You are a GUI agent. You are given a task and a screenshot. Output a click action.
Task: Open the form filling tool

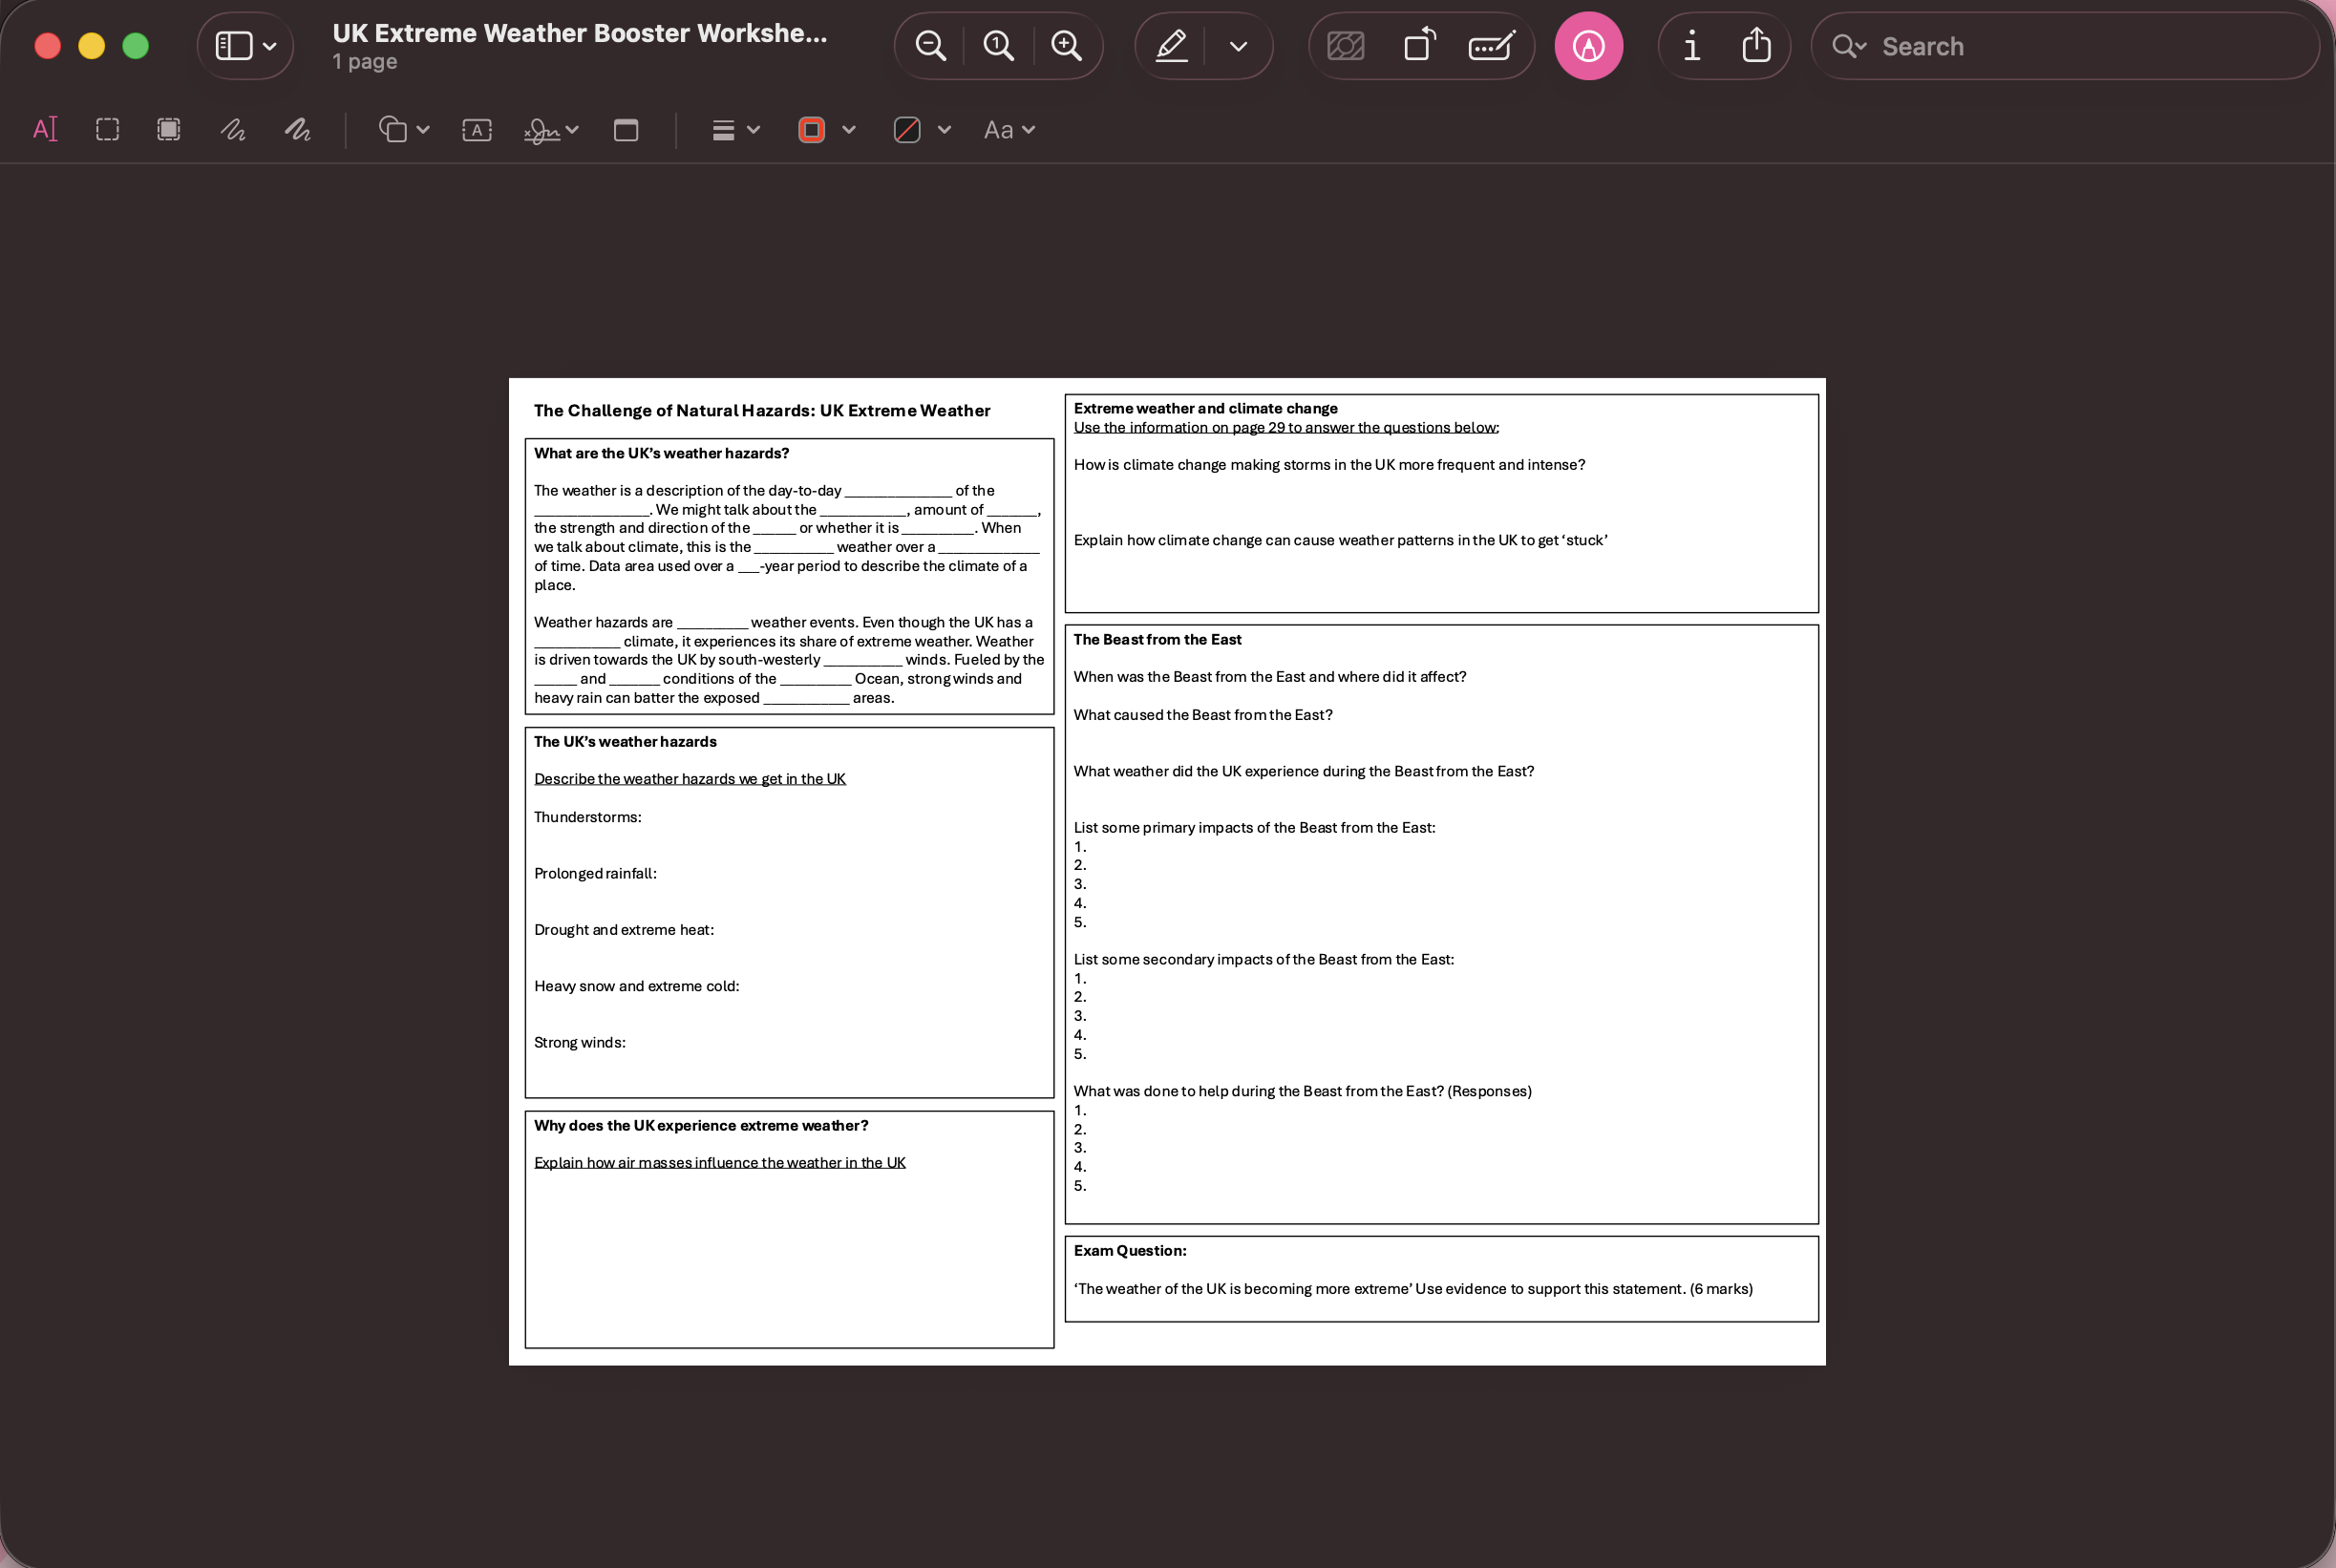(x=1490, y=45)
